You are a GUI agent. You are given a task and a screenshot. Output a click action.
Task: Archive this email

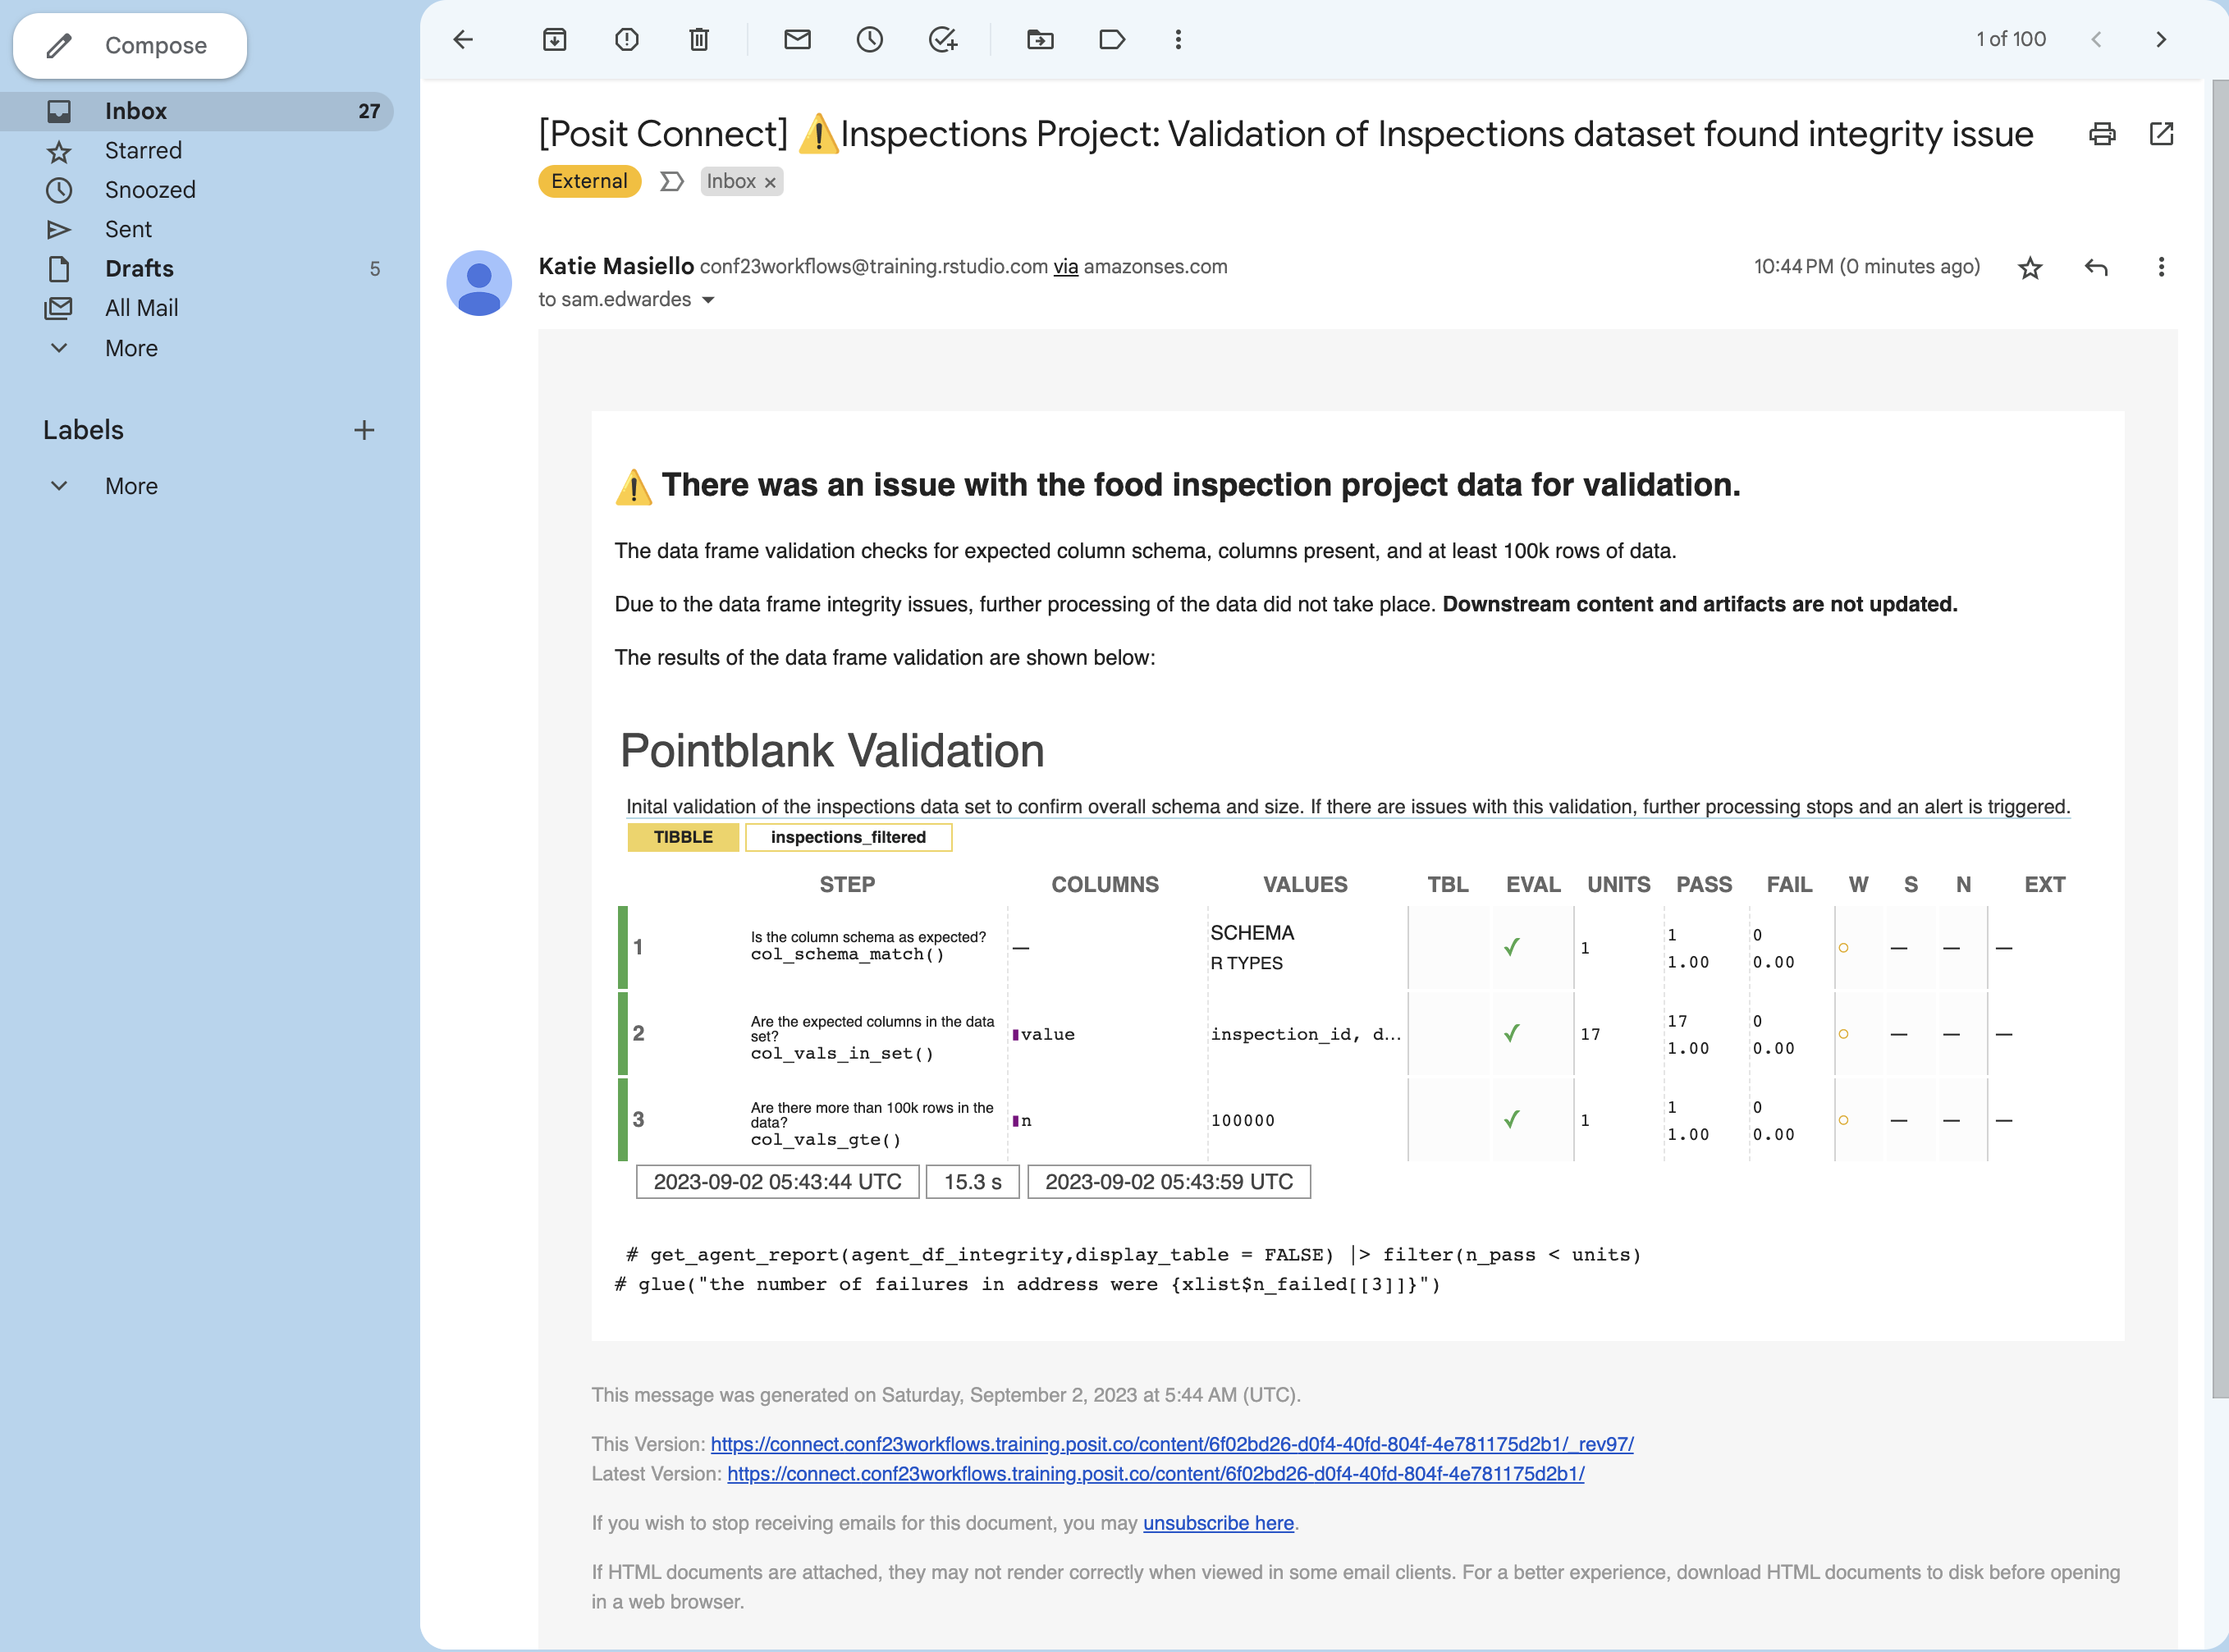(554, 40)
